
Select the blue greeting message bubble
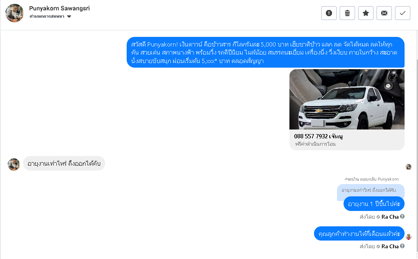pos(266,52)
